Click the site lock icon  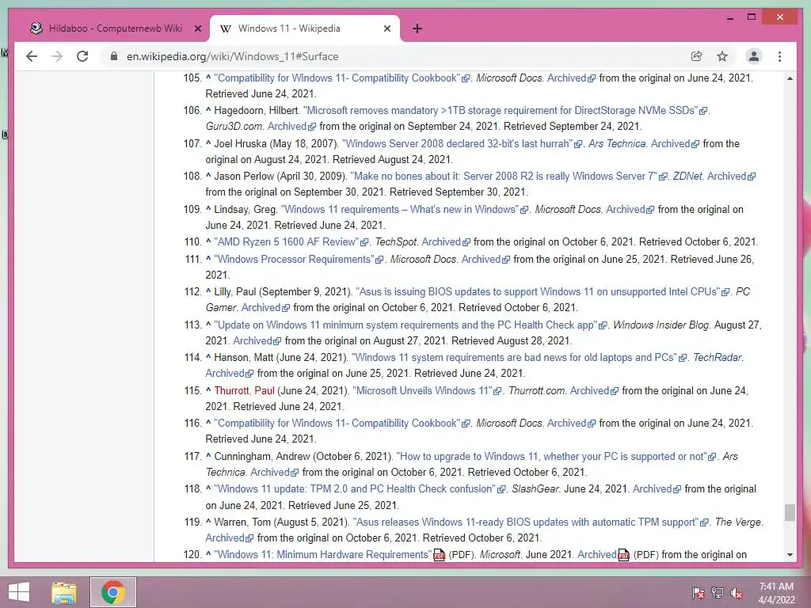pyautogui.click(x=114, y=56)
